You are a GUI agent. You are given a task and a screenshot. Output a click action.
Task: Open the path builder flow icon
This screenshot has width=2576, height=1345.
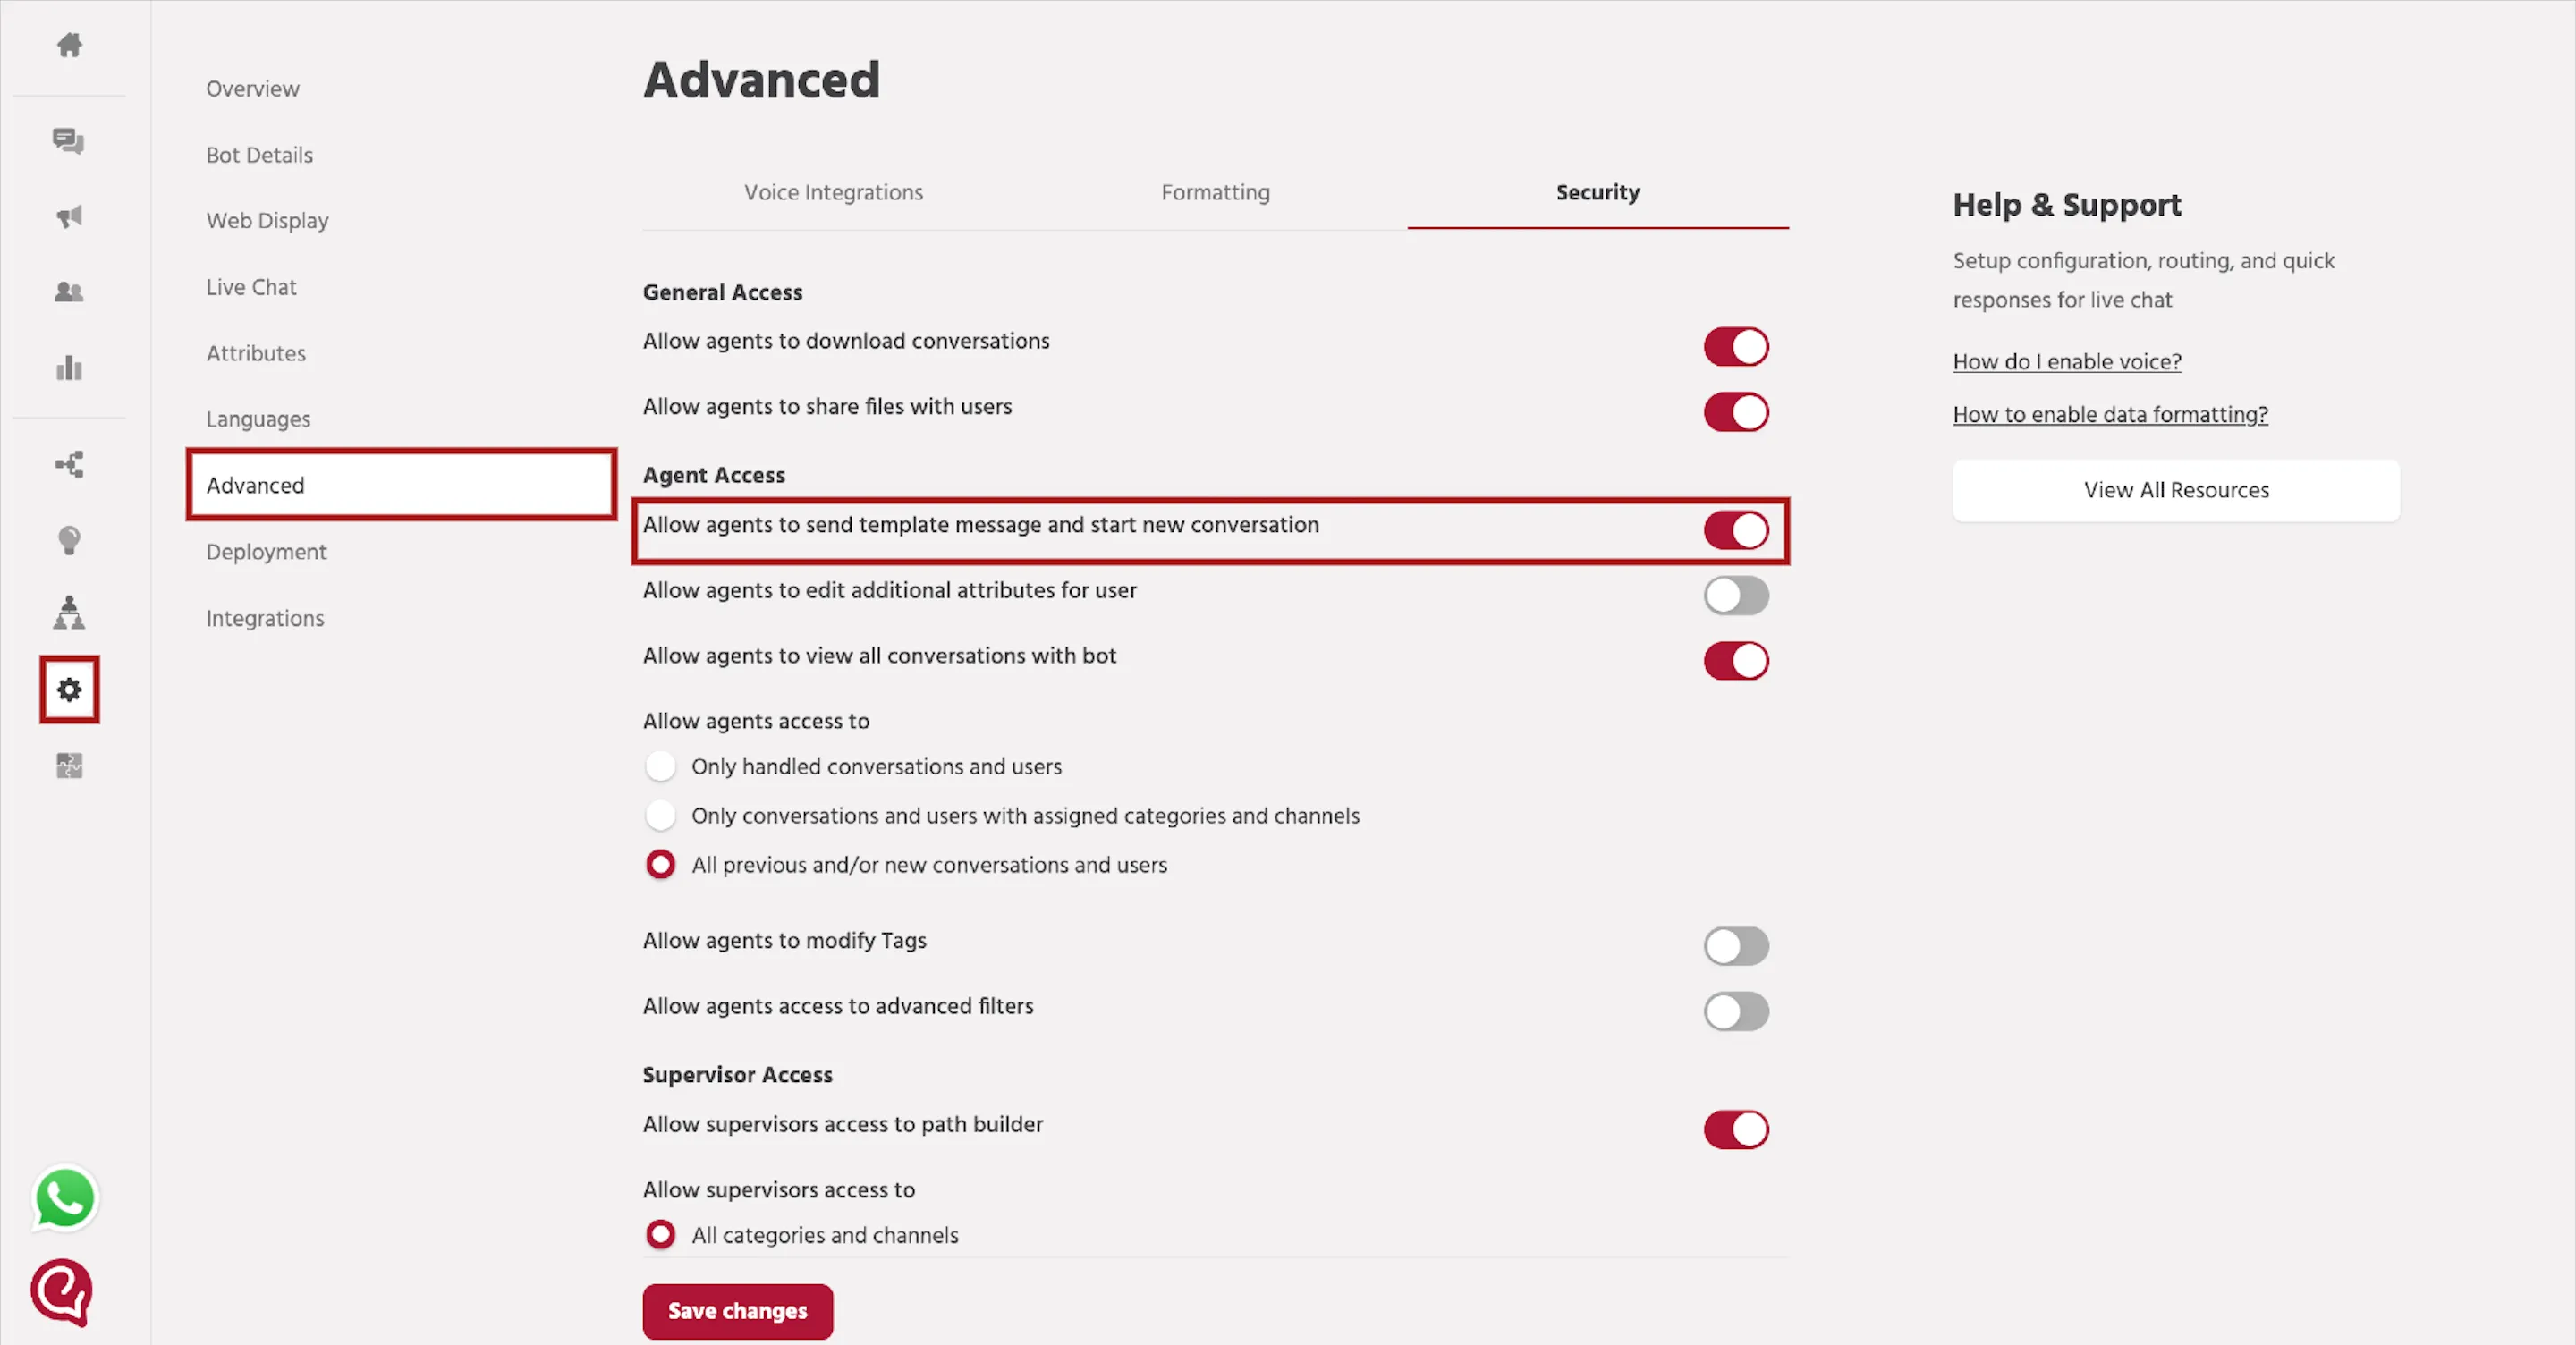[69, 464]
